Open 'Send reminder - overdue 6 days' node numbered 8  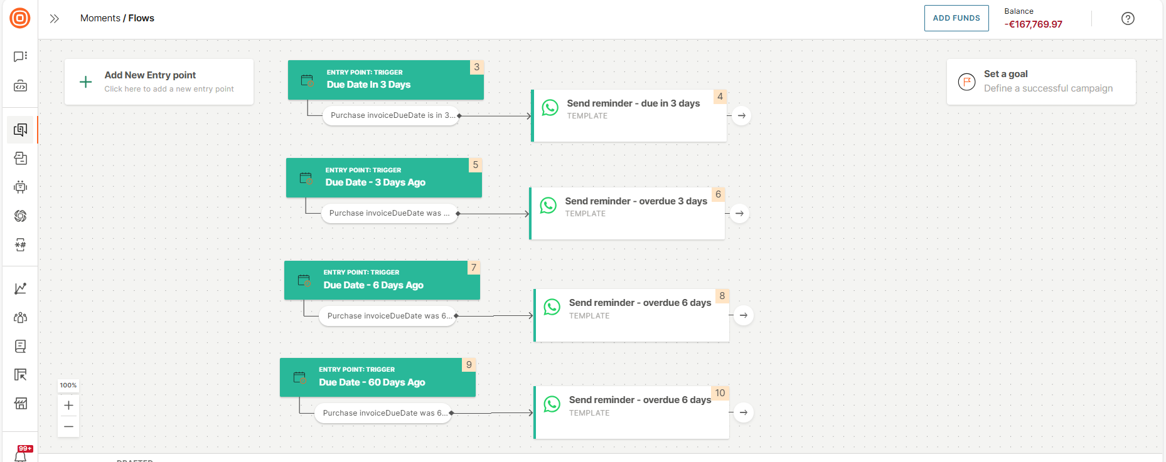point(631,315)
